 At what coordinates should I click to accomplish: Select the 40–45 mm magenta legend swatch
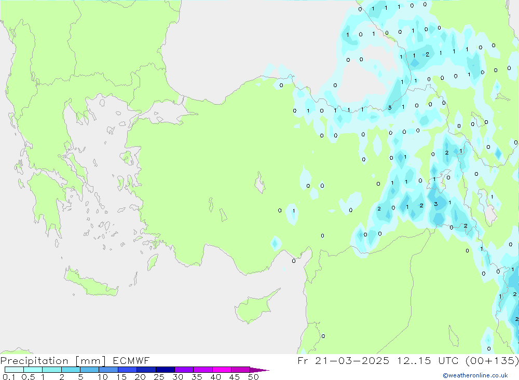(222, 370)
